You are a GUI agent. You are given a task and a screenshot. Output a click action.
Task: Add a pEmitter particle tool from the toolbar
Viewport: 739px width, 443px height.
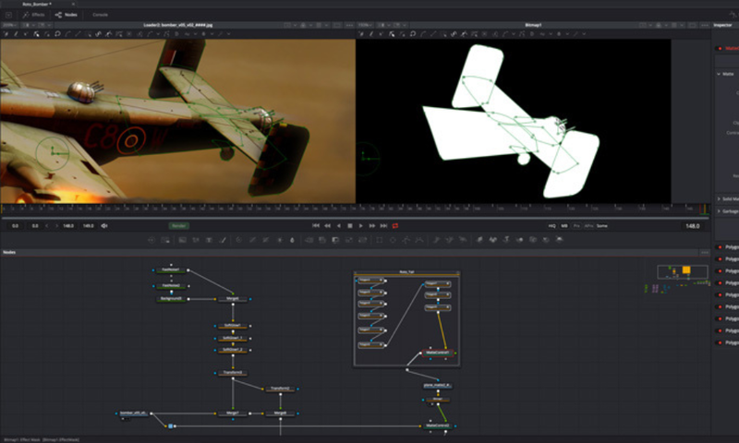point(436,240)
